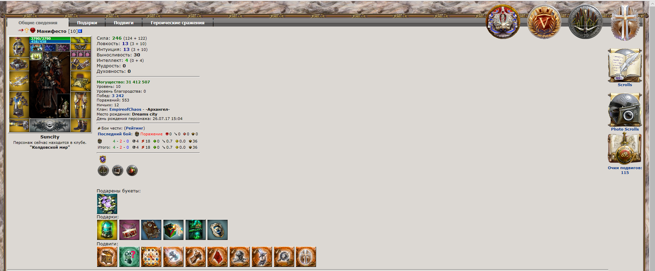Click the helmet with question mark feat
The height and width of the screenshot is (271, 655).
129,257
